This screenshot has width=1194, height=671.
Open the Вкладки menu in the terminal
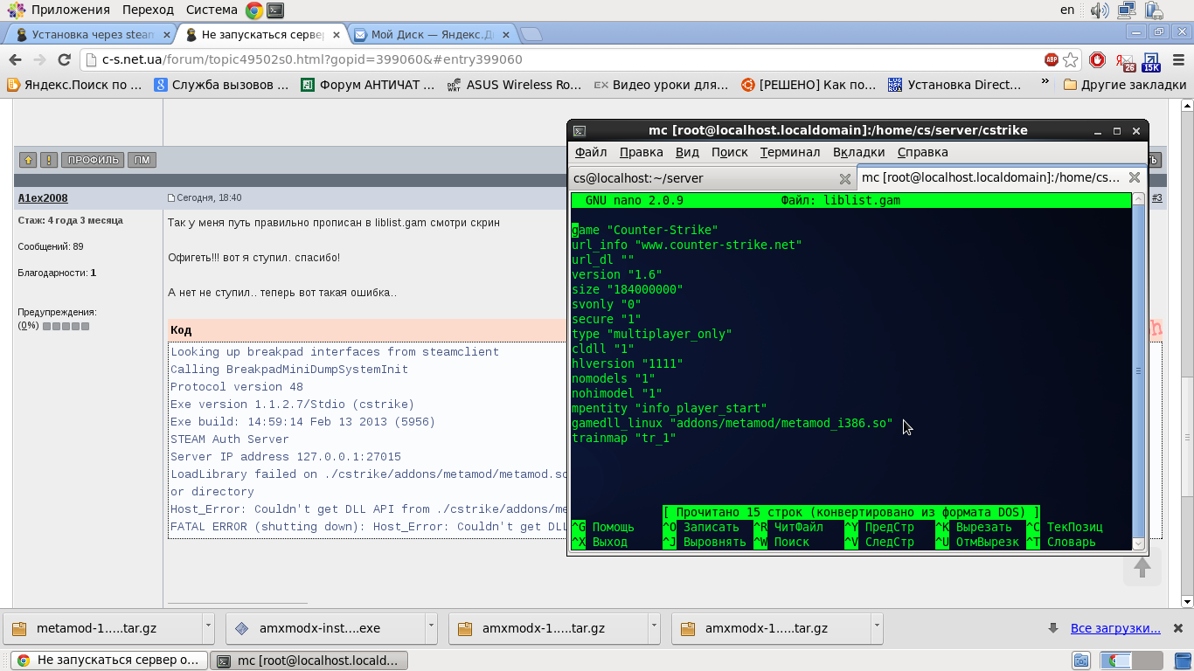[859, 152]
